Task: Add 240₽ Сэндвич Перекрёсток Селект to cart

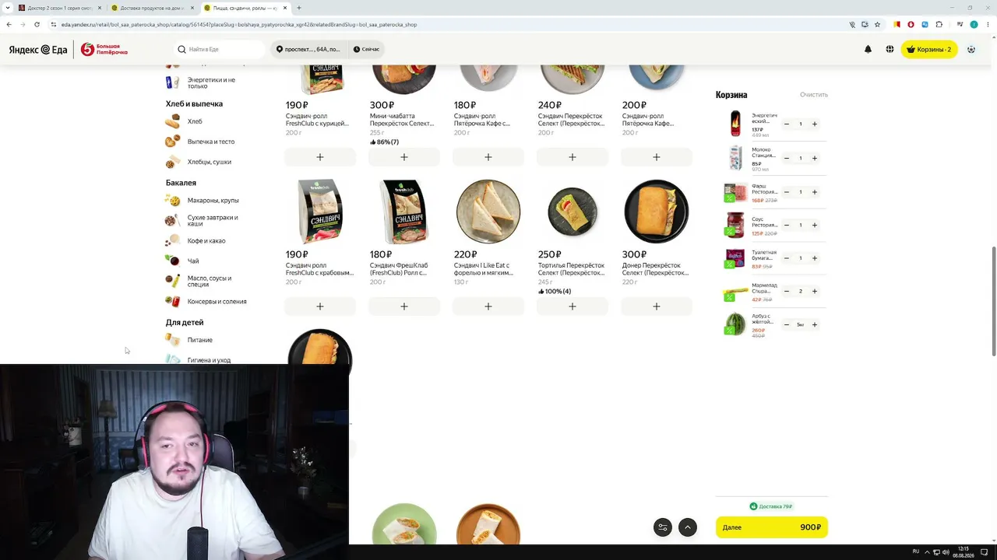Action: click(572, 157)
